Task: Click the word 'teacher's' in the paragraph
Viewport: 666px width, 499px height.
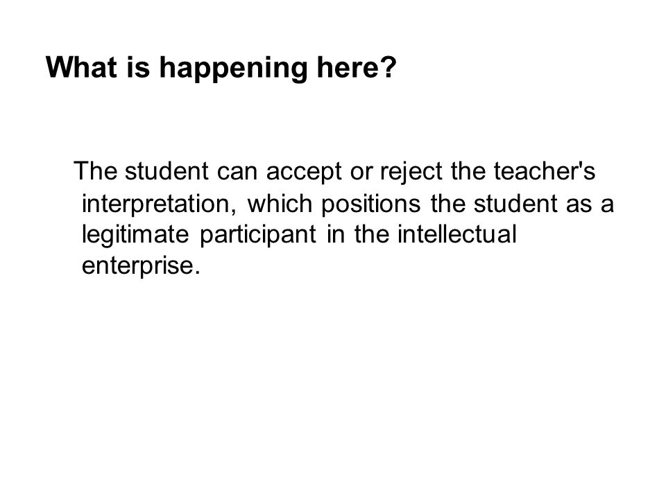Action: tap(545, 170)
